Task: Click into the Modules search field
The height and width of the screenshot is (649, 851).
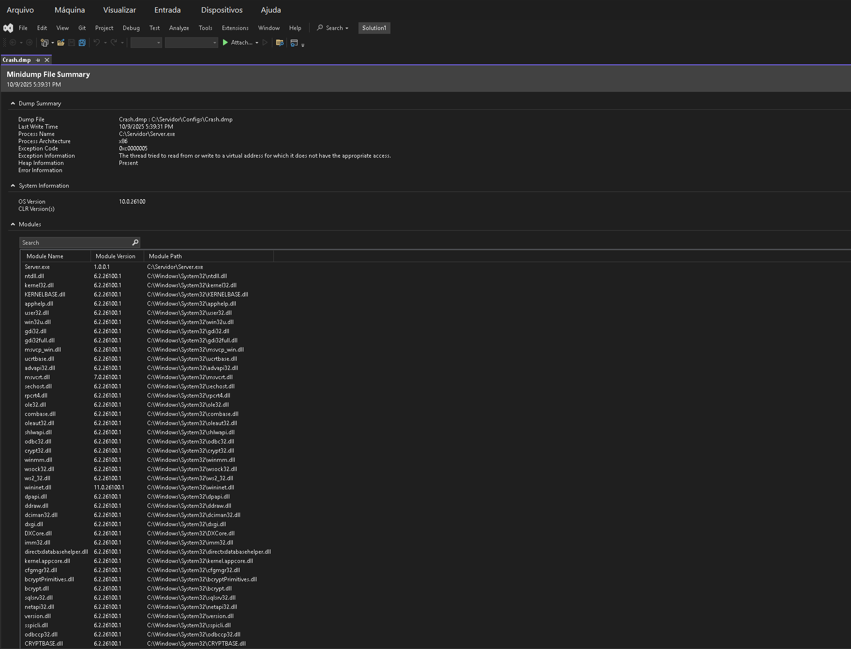Action: (x=75, y=243)
